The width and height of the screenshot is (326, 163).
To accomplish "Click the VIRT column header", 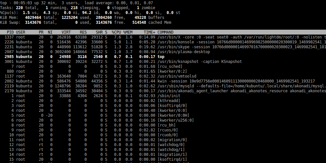I will point(67,32).
